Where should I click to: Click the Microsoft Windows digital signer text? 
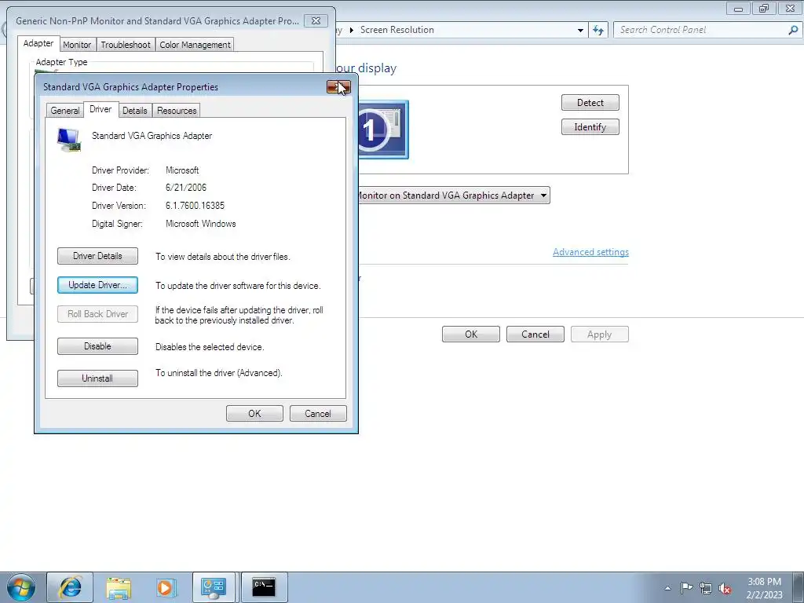(200, 224)
